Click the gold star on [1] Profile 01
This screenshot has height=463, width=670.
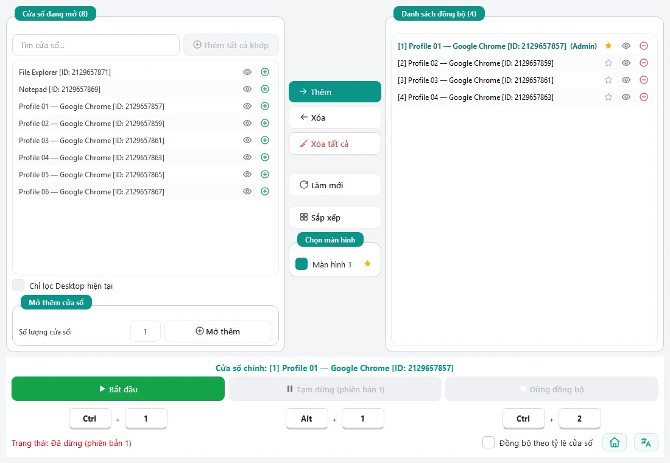[x=608, y=46]
